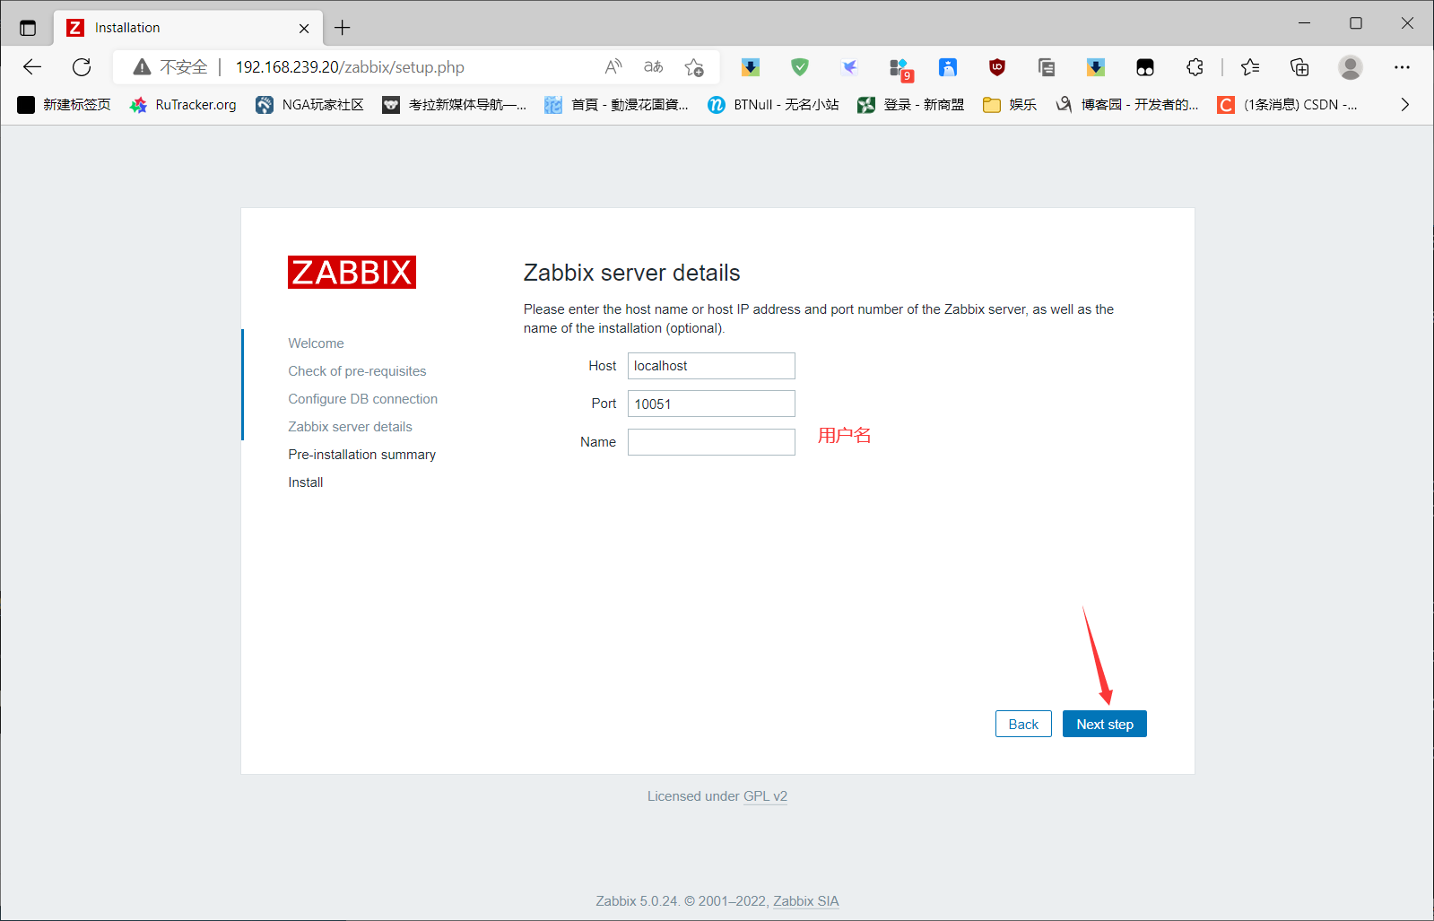Viewport: 1434px width, 921px height.
Task: Open the extension with red 9 badge
Action: [900, 68]
